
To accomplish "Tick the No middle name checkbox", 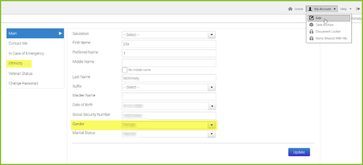I will pos(125,70).
